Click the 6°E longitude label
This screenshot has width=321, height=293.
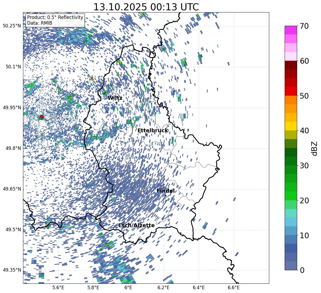click(x=128, y=288)
